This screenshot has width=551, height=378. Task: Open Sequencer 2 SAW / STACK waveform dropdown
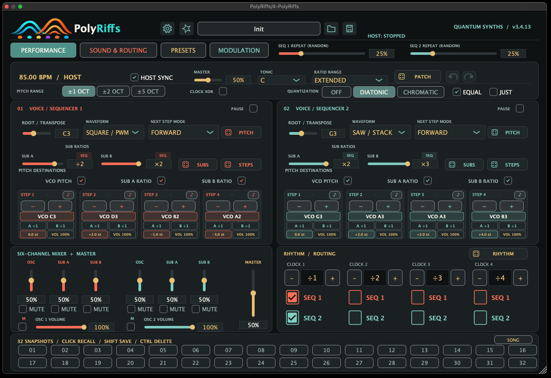click(x=380, y=133)
